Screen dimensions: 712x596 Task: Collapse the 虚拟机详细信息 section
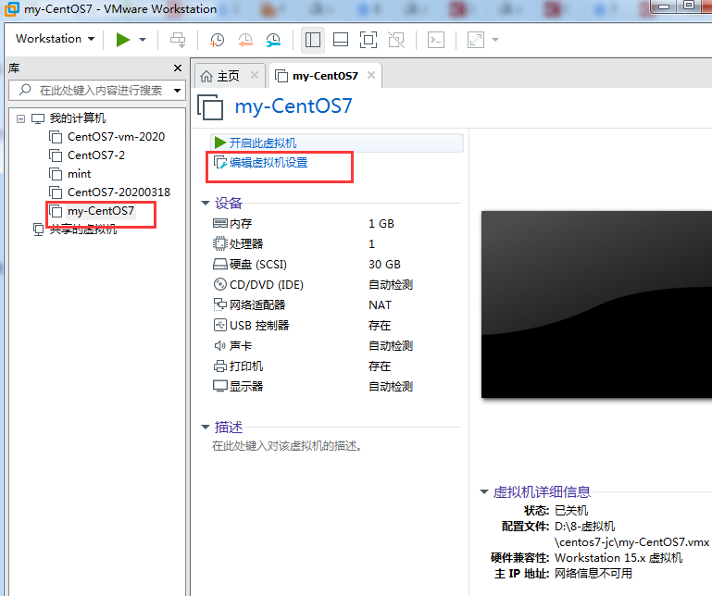pos(484,491)
